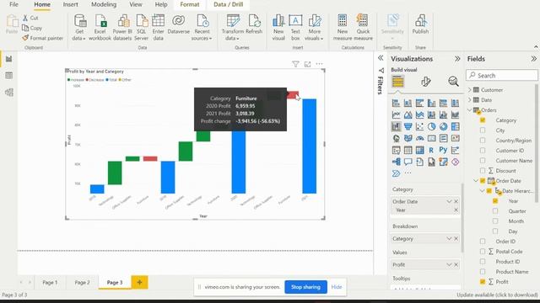Click Update available notice
Viewport: 540px width, 303px height.
click(x=497, y=295)
